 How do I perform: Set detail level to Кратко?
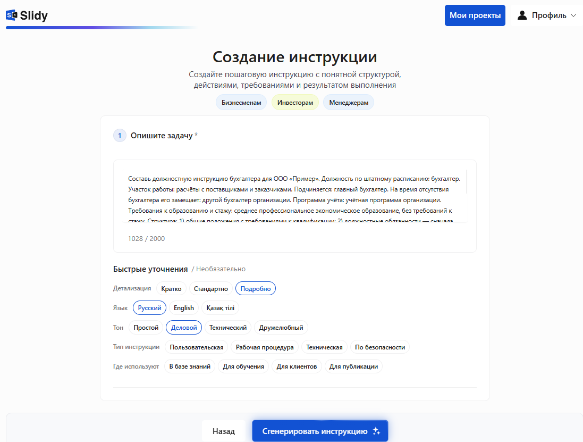point(172,289)
